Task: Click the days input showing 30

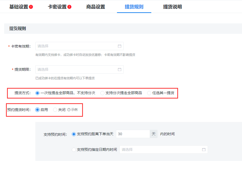Action: click(133, 134)
